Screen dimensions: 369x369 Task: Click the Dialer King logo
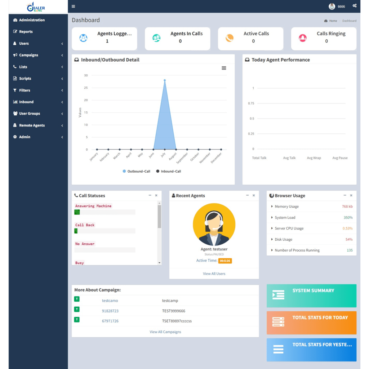coord(36,6)
